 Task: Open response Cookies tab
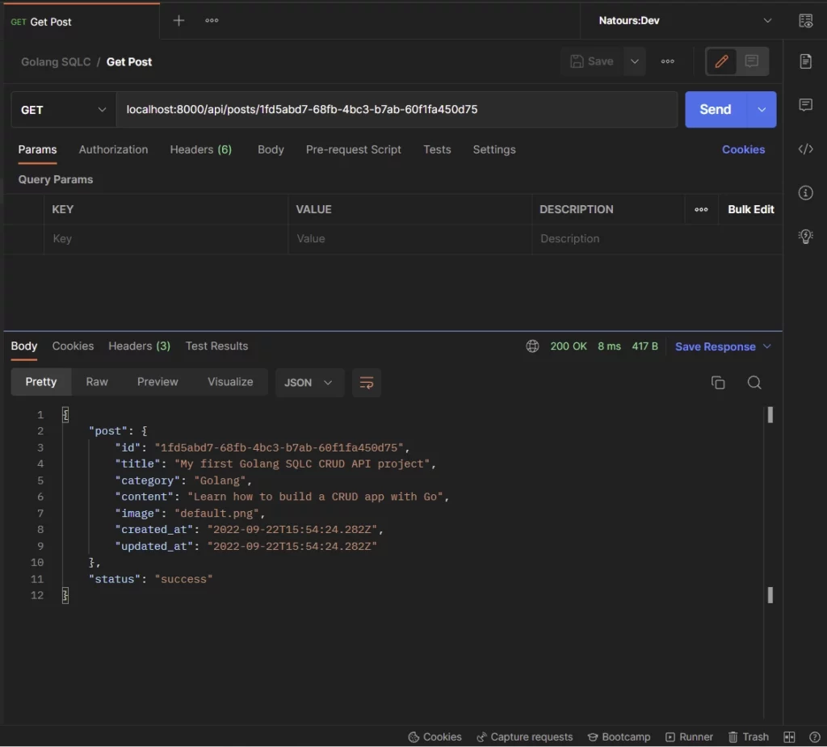point(73,346)
